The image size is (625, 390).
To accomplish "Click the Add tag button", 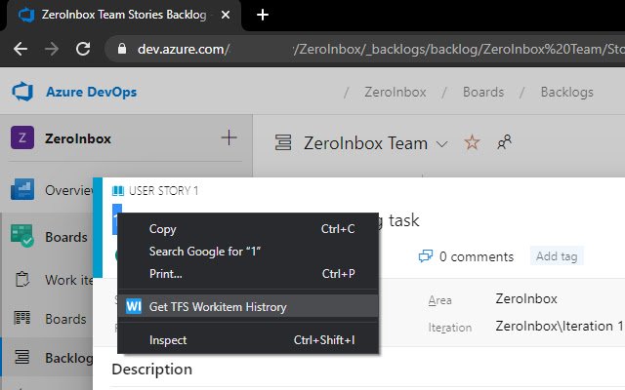I will coord(557,256).
